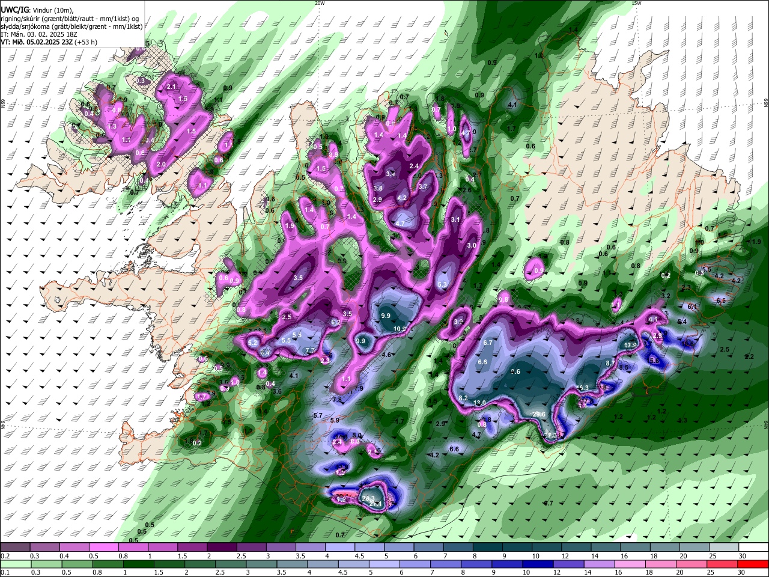
Task: Select white top-row swatch at 30
Action: click(753, 548)
